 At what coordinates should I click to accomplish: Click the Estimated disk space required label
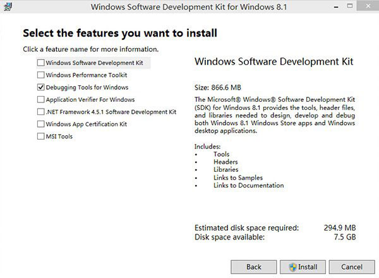(247, 227)
